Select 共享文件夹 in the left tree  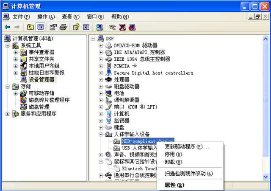[41, 59]
